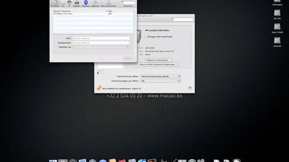Choose the Windows printer icon
Screen dimensions: 289x162
pos(77,3)
